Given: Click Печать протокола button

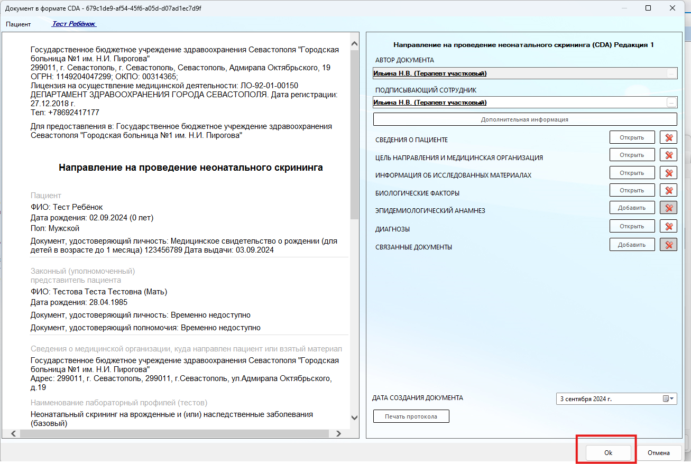Looking at the screenshot, I should [x=411, y=416].
